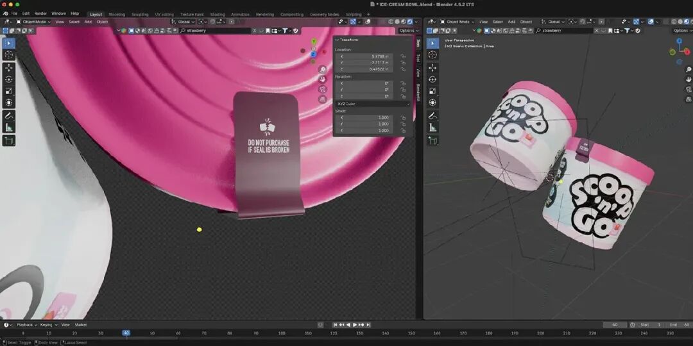Click the Blender logo menu icon

click(x=5, y=13)
